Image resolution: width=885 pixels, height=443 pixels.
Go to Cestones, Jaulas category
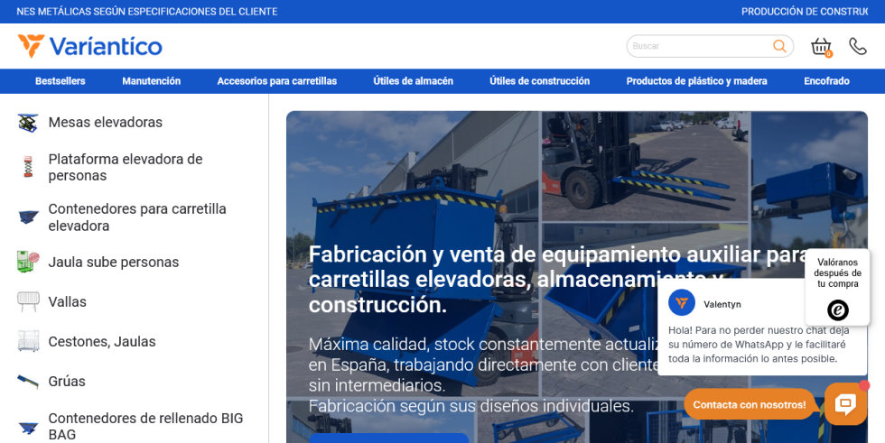[102, 342]
